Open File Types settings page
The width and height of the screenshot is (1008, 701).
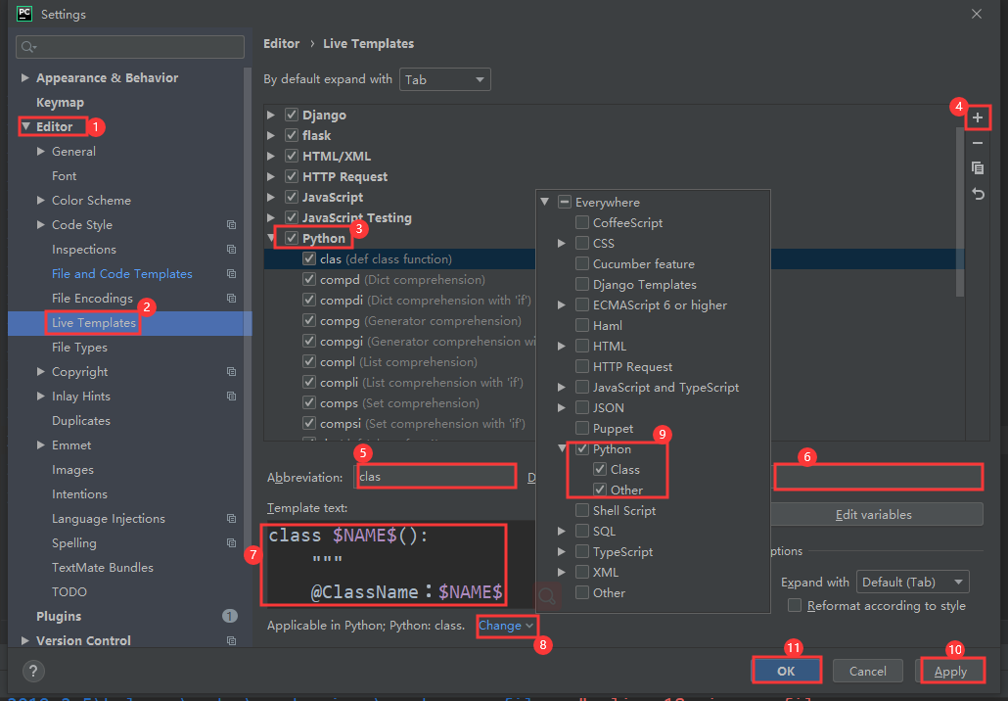click(x=79, y=347)
